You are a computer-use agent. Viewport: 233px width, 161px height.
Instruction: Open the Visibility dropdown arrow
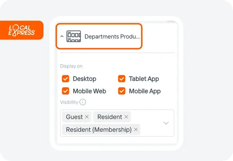pyautogui.click(x=166, y=123)
